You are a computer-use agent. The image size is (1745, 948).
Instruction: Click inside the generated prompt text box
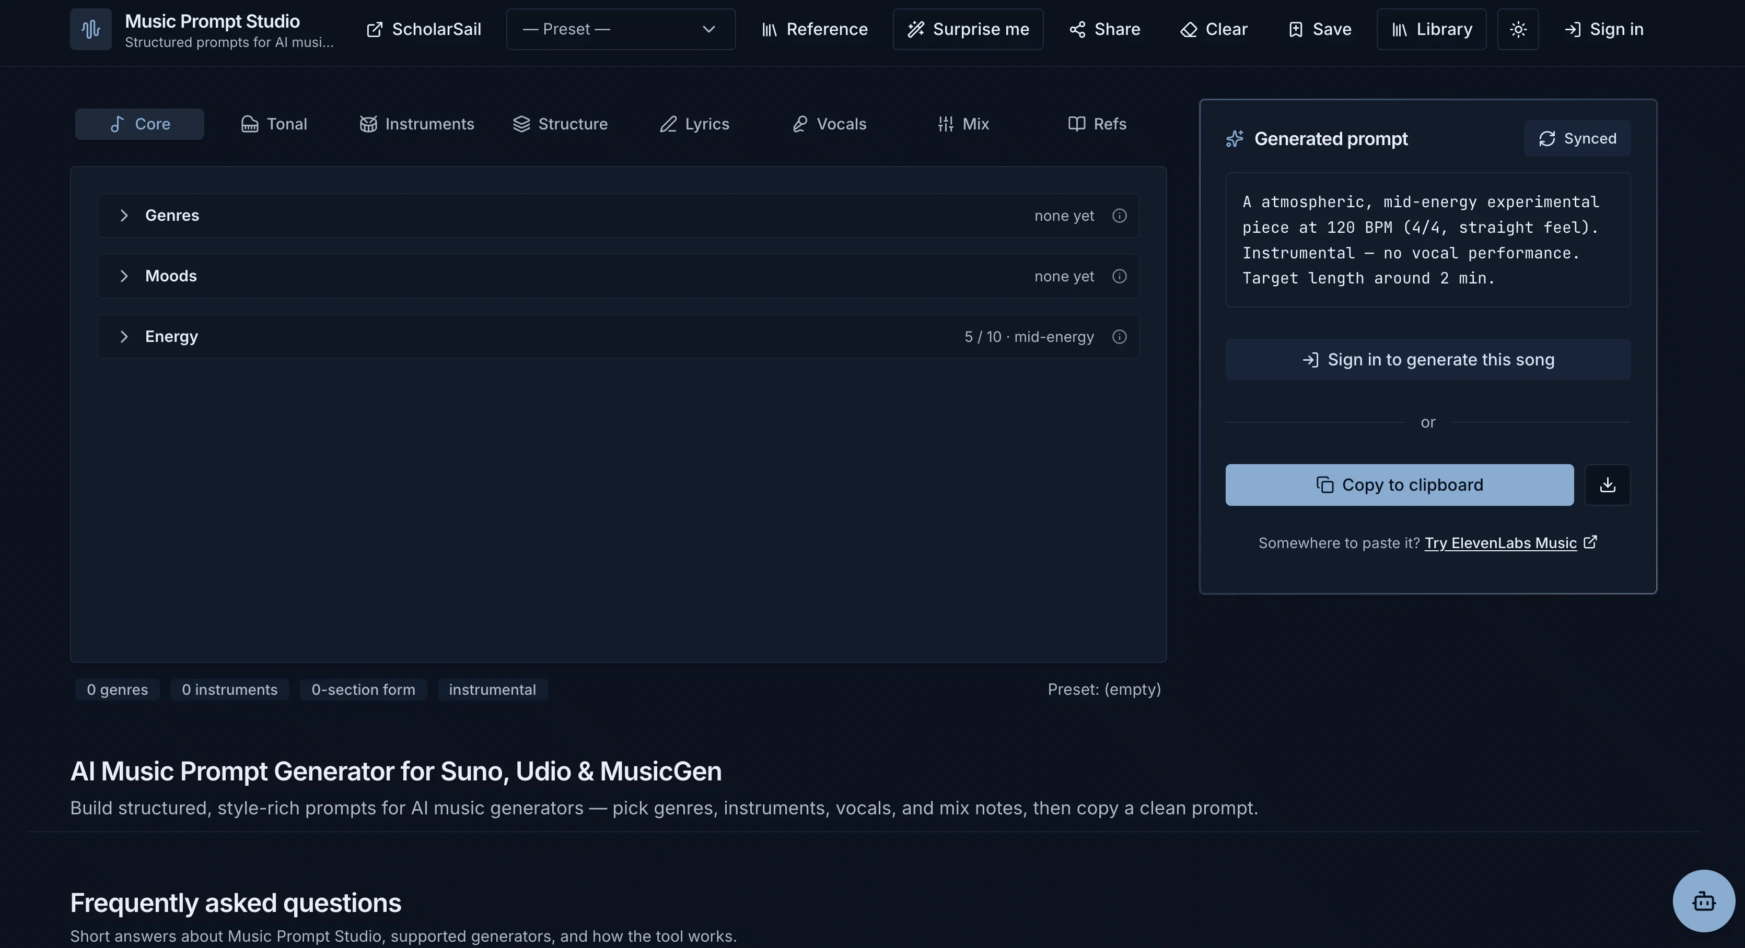pos(1428,240)
